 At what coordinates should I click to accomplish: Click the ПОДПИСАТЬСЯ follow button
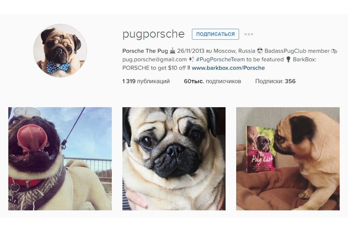215,34
